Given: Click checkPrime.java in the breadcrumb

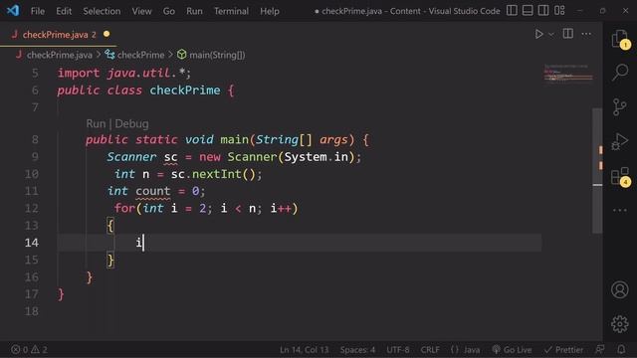Looking at the screenshot, I should coord(60,55).
